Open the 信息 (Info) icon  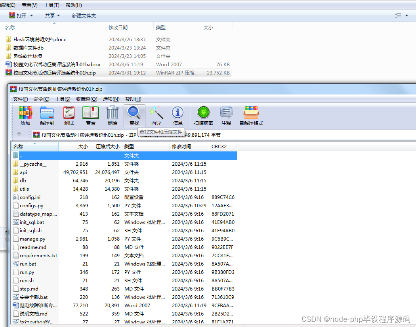[177, 115]
